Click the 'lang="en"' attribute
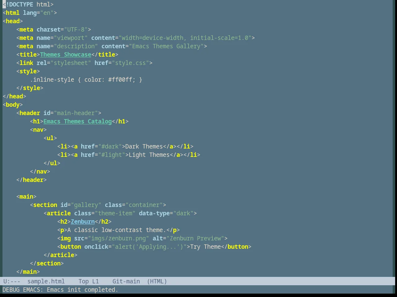 pos(38,13)
